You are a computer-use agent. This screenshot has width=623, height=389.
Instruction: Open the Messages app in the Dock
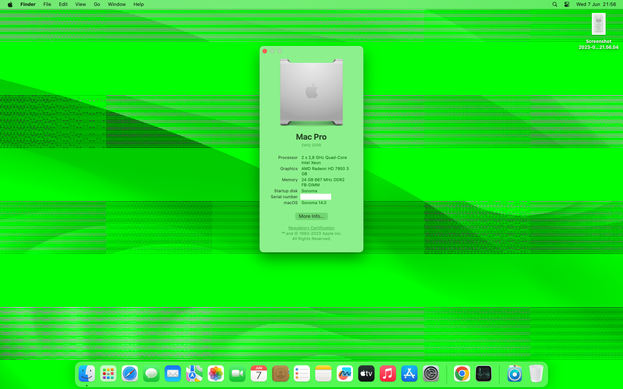[151, 373]
